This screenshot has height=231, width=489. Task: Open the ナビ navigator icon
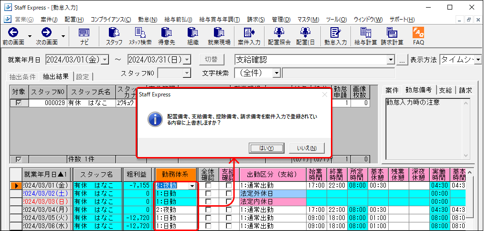(x=84, y=36)
